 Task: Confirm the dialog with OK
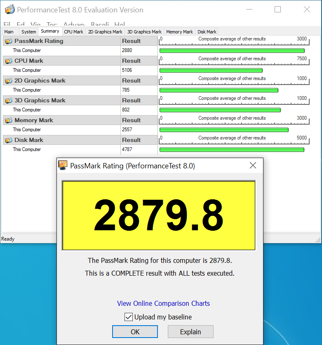pos(135,331)
